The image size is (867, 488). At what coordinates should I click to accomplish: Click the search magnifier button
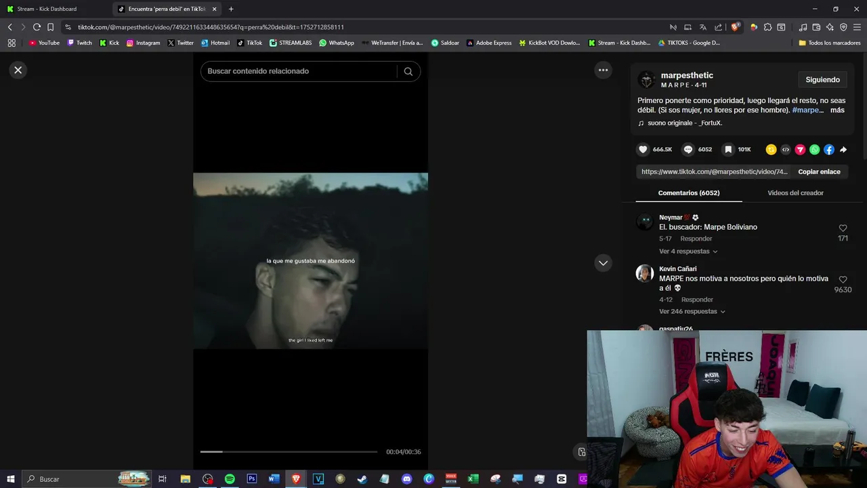408,71
